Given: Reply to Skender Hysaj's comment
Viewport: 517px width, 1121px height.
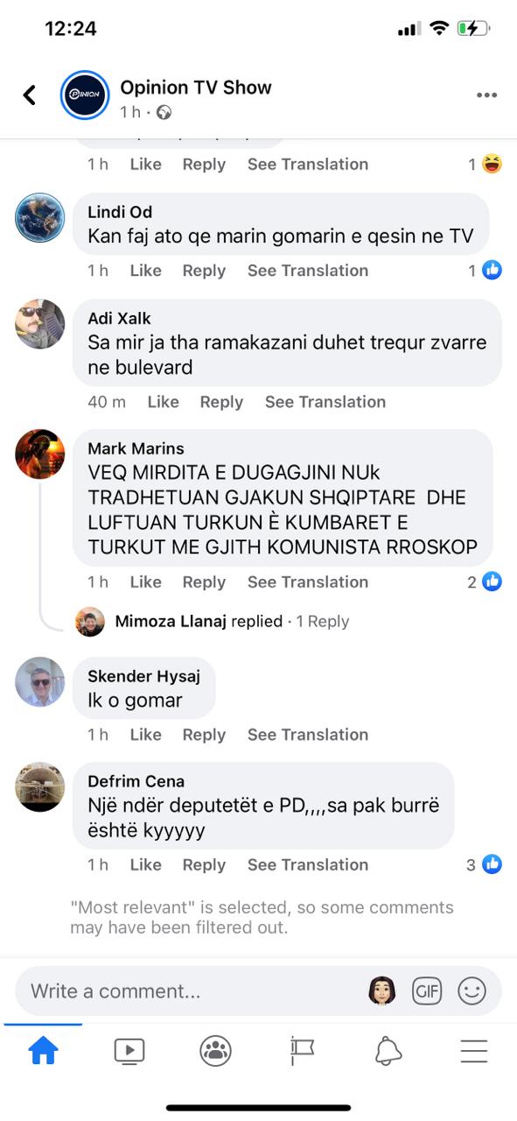Looking at the screenshot, I should pos(204,734).
